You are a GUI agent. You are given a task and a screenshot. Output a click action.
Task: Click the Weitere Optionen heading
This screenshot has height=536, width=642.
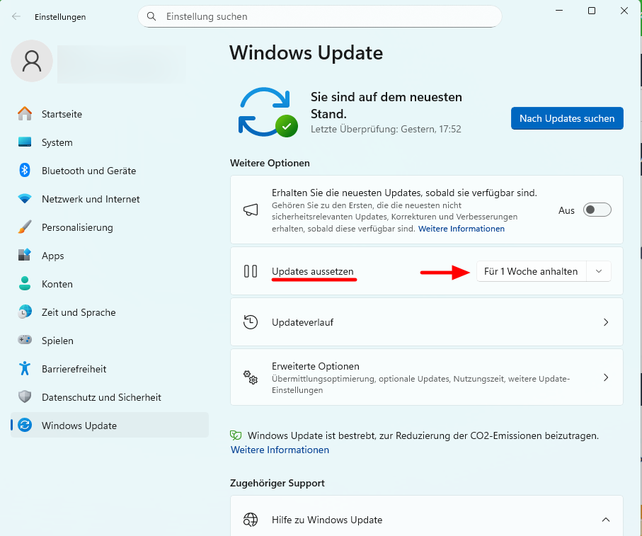click(x=270, y=163)
